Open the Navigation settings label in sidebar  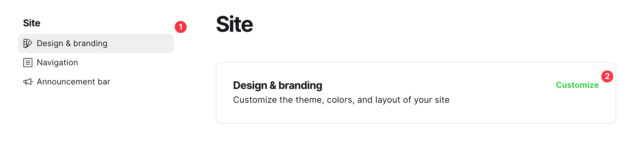(57, 63)
